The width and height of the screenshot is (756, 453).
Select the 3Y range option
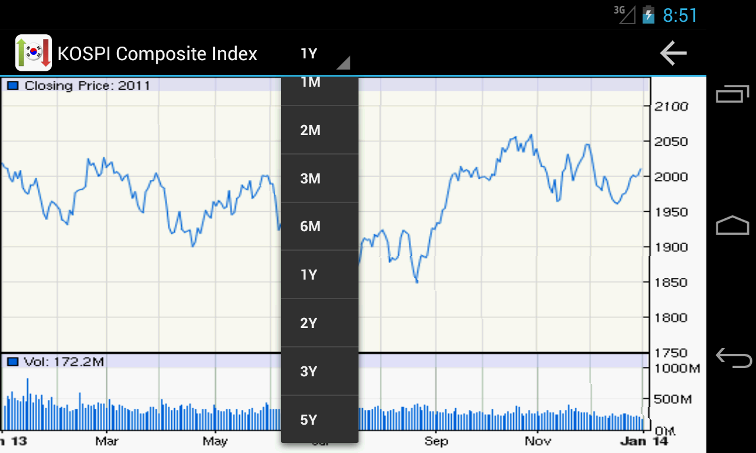320,372
